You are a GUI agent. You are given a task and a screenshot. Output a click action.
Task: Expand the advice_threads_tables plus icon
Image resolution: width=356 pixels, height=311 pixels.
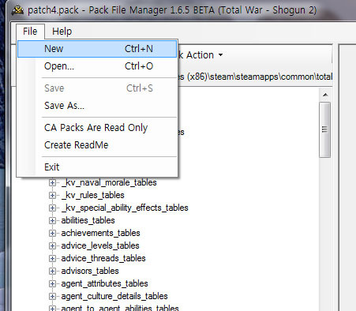tap(52, 258)
